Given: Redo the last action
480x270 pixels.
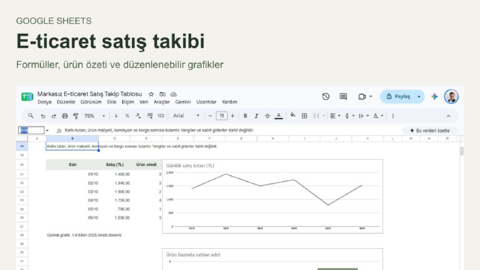Looking at the screenshot, I should coord(54,116).
